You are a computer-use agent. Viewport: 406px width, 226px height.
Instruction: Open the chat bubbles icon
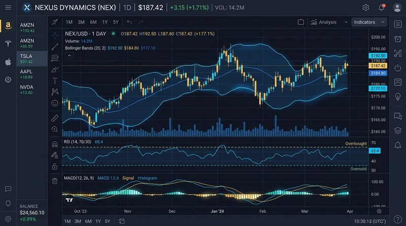[x=398, y=116]
